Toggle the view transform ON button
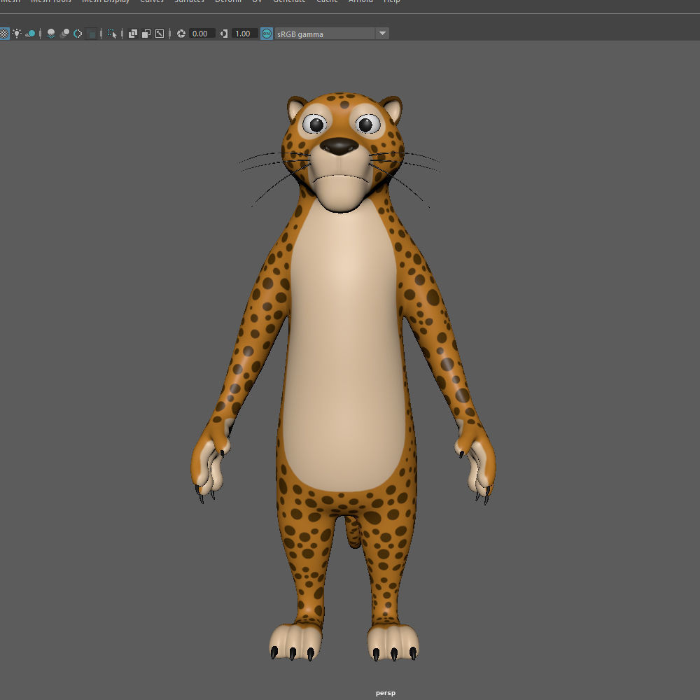Image resolution: width=700 pixels, height=700 pixels. [267, 34]
